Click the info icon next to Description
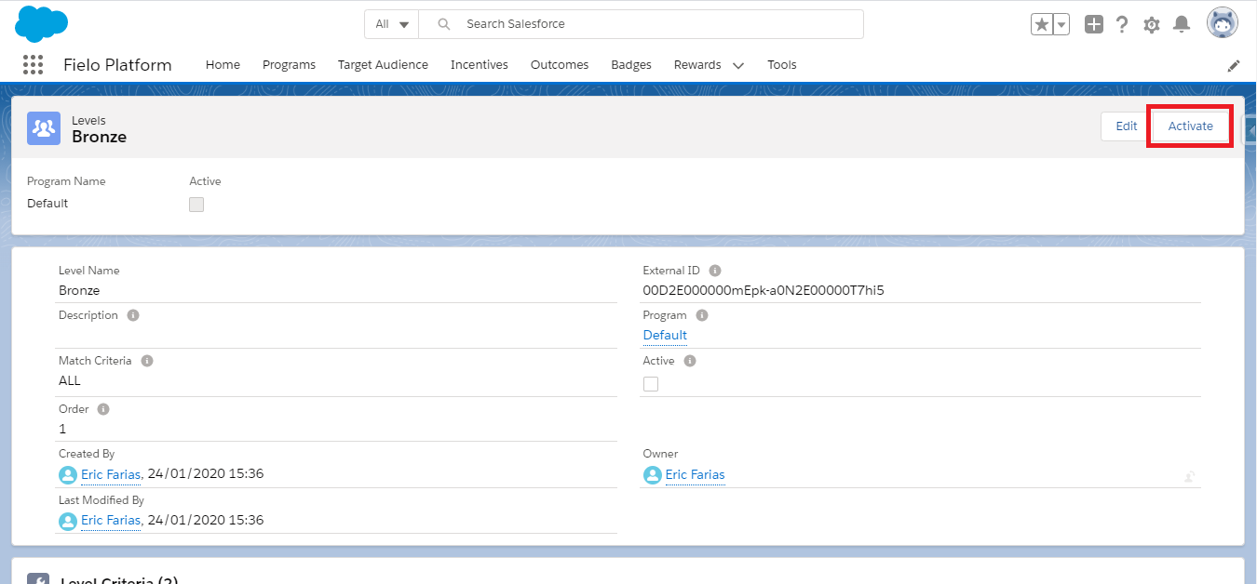Screen dimensions: 1257x584 point(133,315)
